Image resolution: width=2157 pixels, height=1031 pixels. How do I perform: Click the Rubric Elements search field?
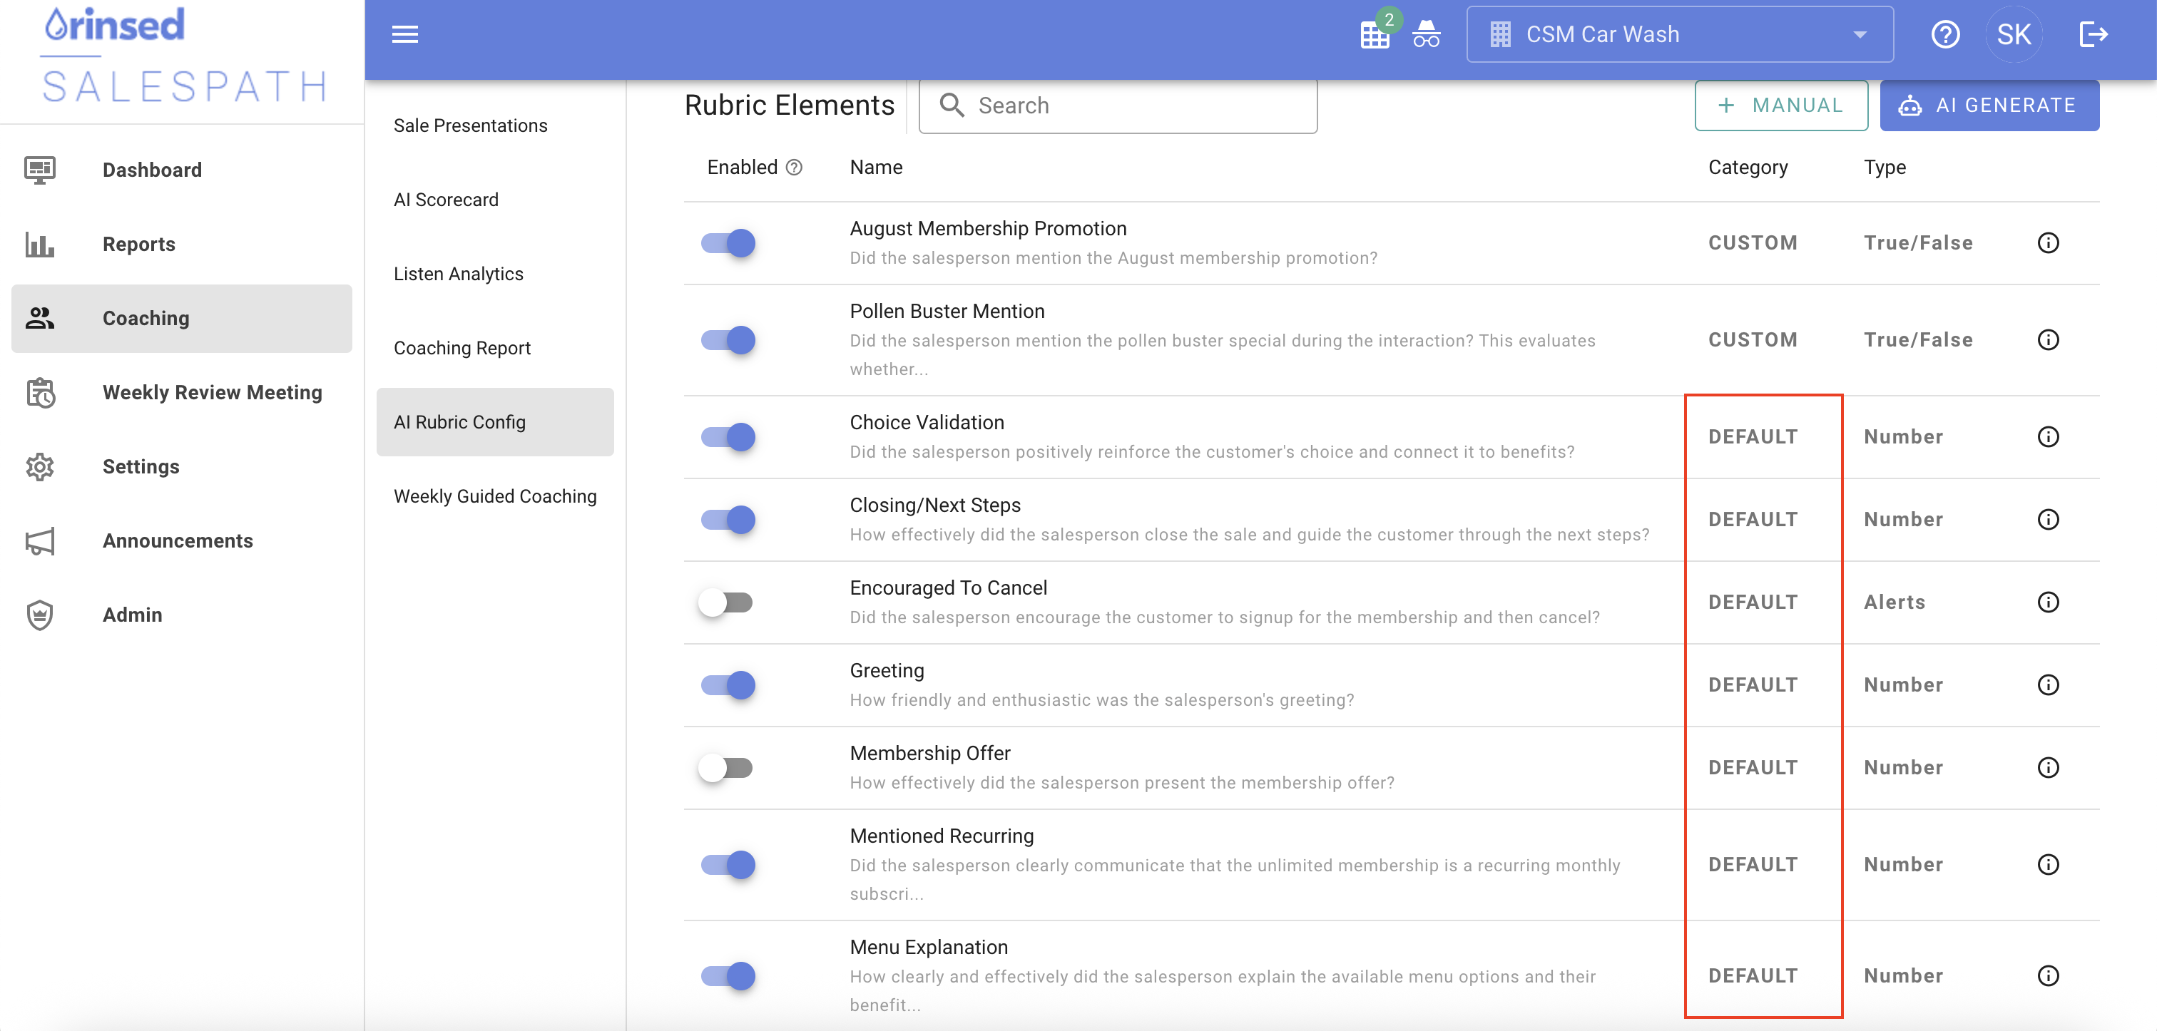click(1118, 106)
